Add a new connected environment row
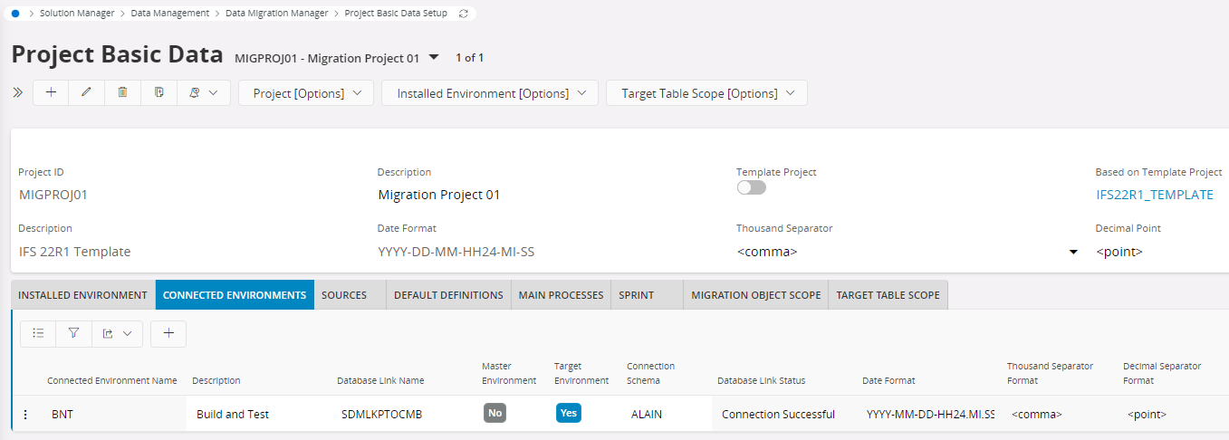Image resolution: width=1229 pixels, height=440 pixels. point(168,333)
